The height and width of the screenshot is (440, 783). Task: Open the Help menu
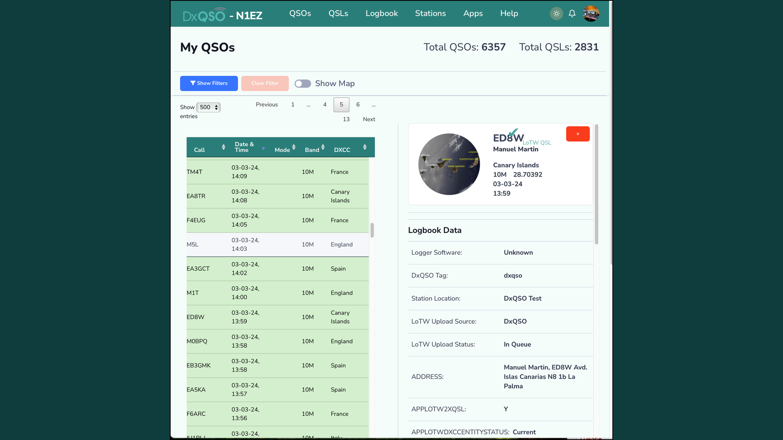509,13
